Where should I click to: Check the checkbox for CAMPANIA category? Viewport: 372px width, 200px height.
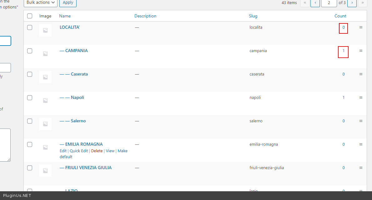[30, 51]
